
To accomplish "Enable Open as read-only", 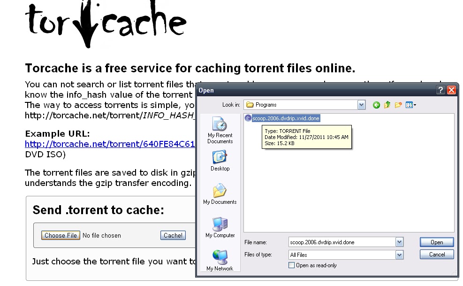I will [x=292, y=265].
